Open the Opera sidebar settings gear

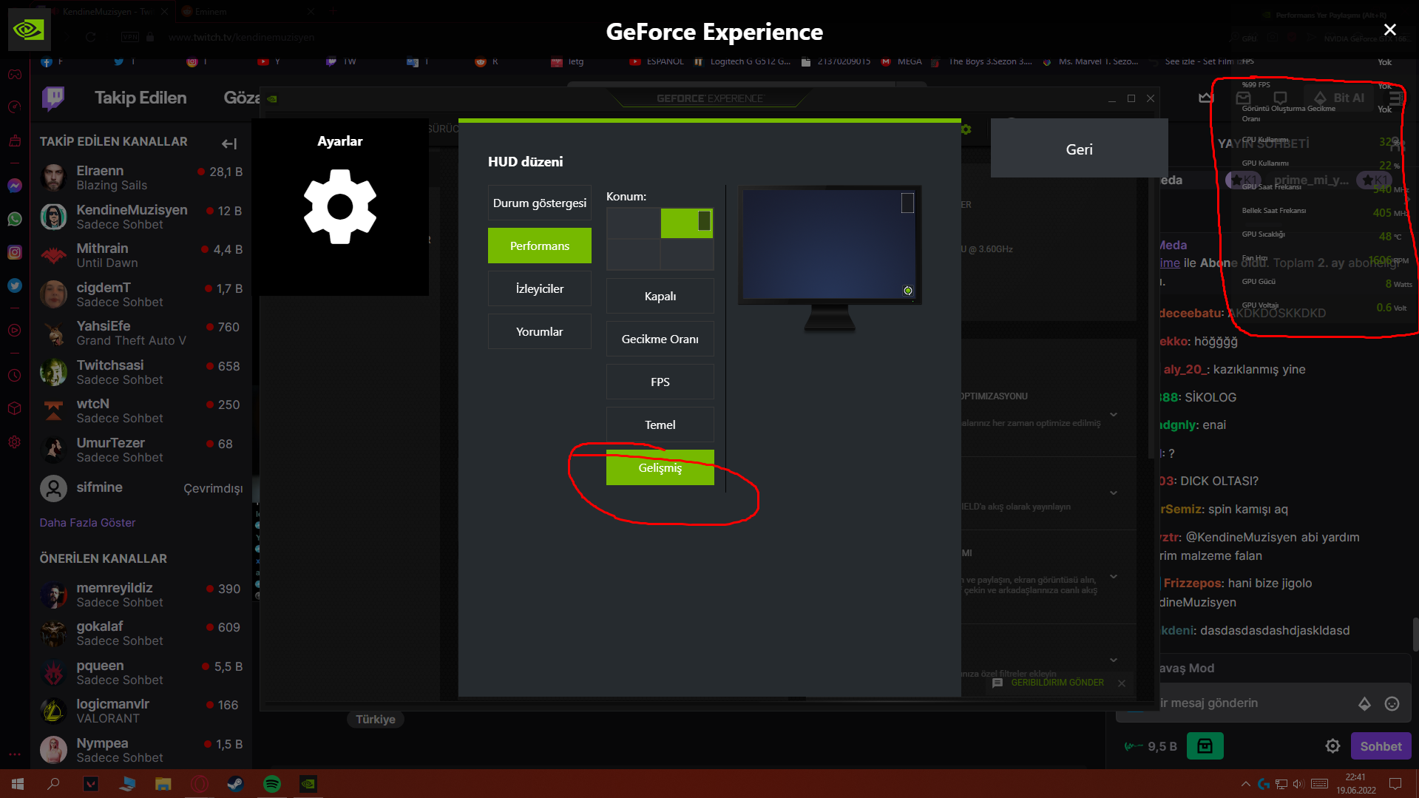pos(15,442)
